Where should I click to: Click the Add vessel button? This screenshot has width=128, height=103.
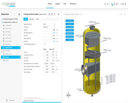[x=11, y=100]
